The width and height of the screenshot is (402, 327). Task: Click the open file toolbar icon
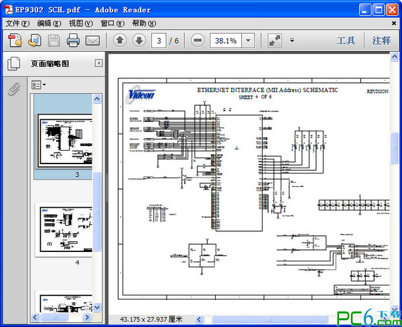(x=34, y=41)
